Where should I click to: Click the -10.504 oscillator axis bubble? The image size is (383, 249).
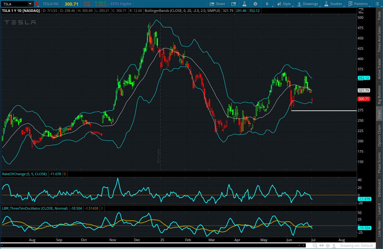coord(364,228)
